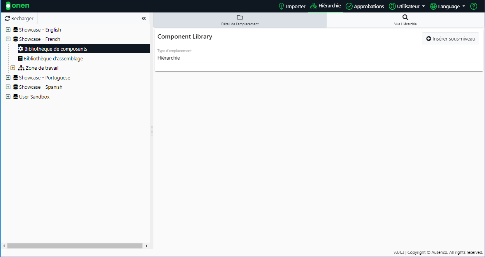Click the database icon beside Showcase - English
This screenshot has height=257, width=485.
pos(16,30)
